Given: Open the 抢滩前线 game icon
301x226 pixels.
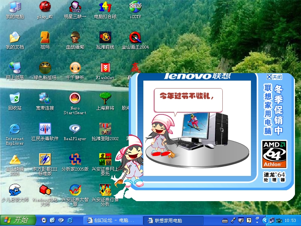Looking at the screenshot, I should tap(105, 40).
